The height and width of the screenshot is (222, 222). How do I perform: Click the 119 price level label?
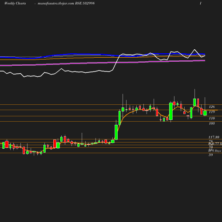(212, 112)
